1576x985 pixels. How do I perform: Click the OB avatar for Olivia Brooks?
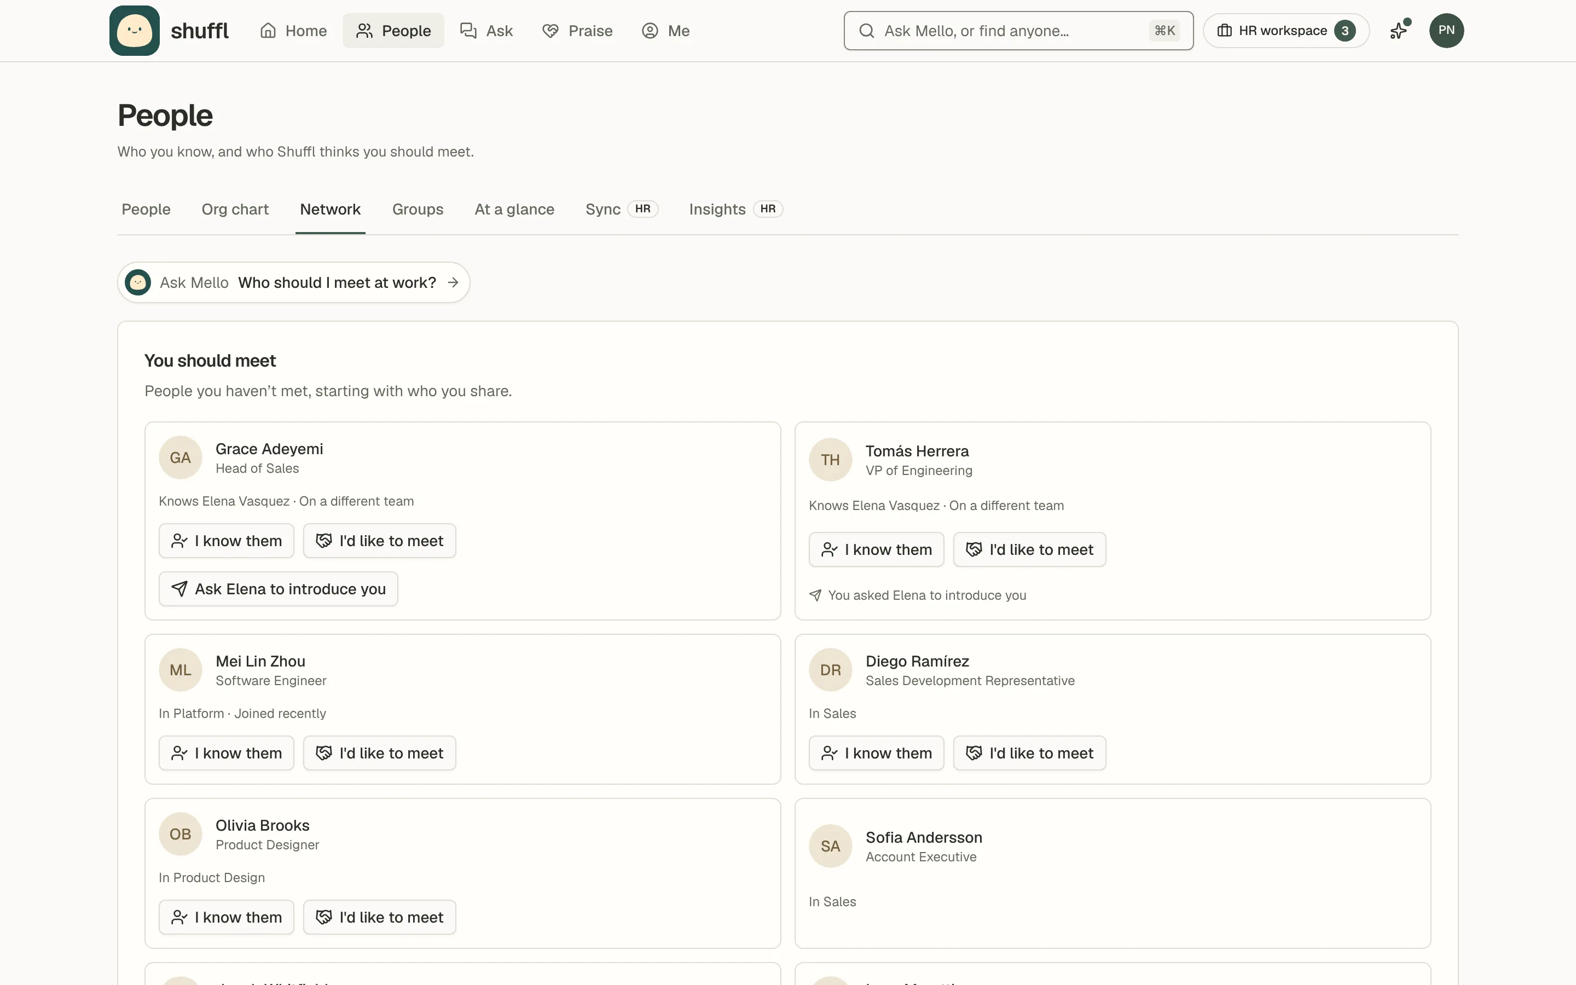tap(181, 834)
